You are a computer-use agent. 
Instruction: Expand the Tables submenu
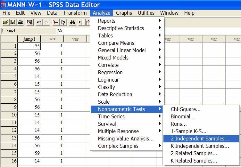[x=127, y=36]
